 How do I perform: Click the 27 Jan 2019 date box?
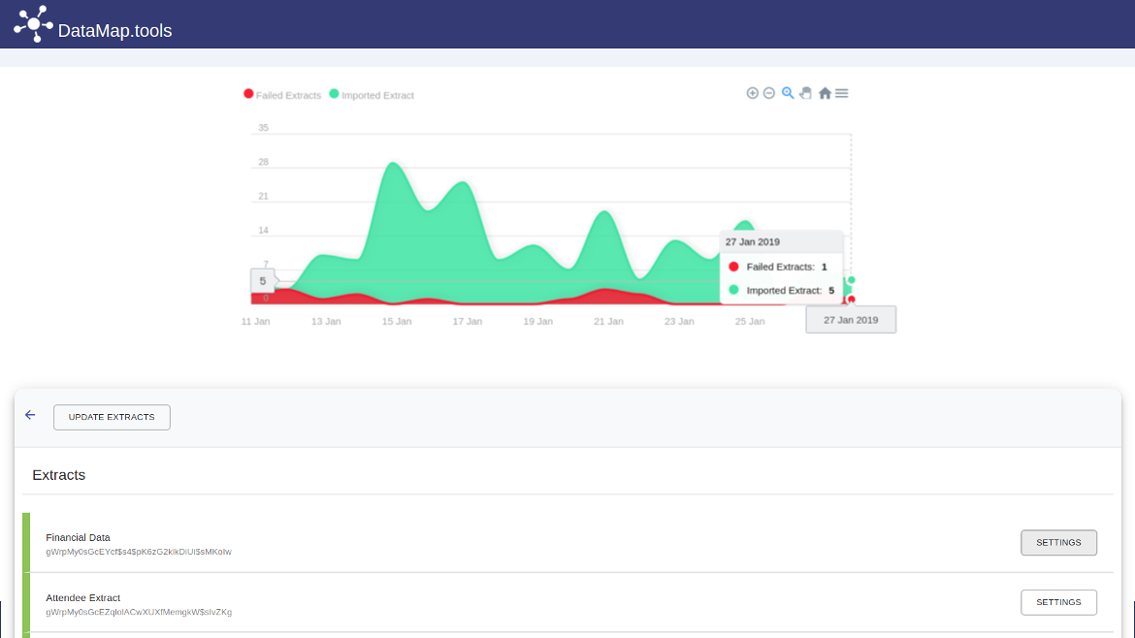pos(851,319)
